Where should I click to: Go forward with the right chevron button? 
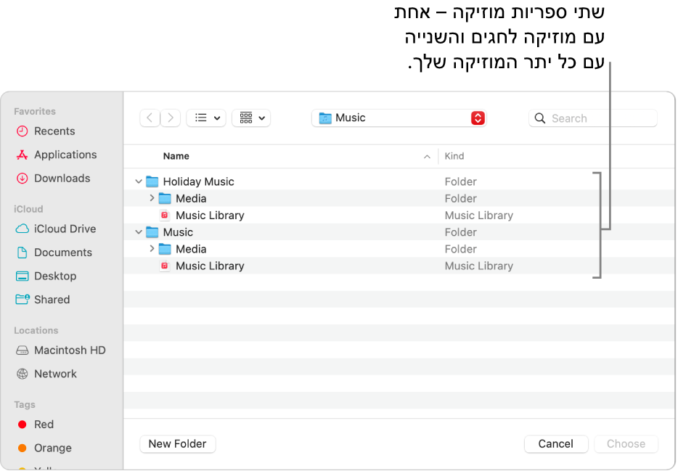pyautogui.click(x=171, y=118)
